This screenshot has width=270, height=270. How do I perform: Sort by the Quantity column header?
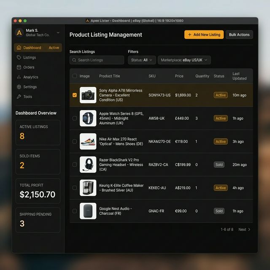[x=202, y=76]
